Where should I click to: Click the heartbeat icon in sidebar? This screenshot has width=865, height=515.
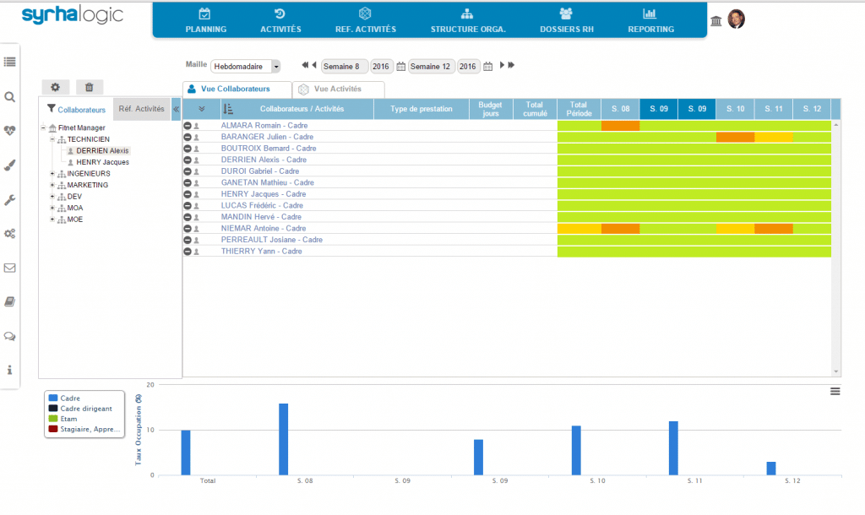point(10,131)
